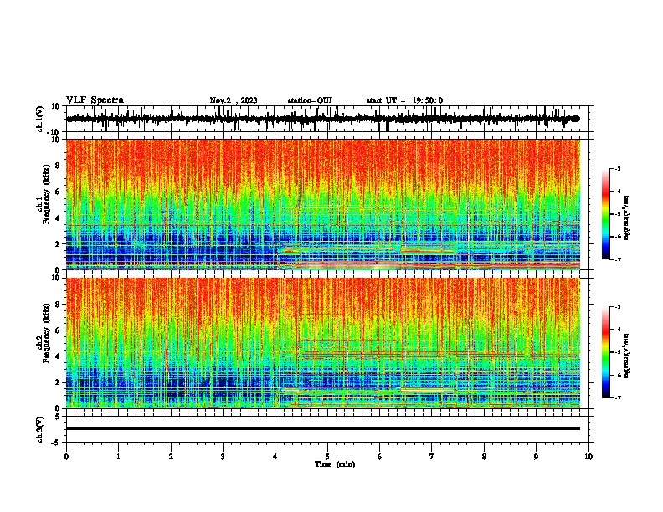
Task: Click the "station=OUI" header label
Action: pos(310,100)
